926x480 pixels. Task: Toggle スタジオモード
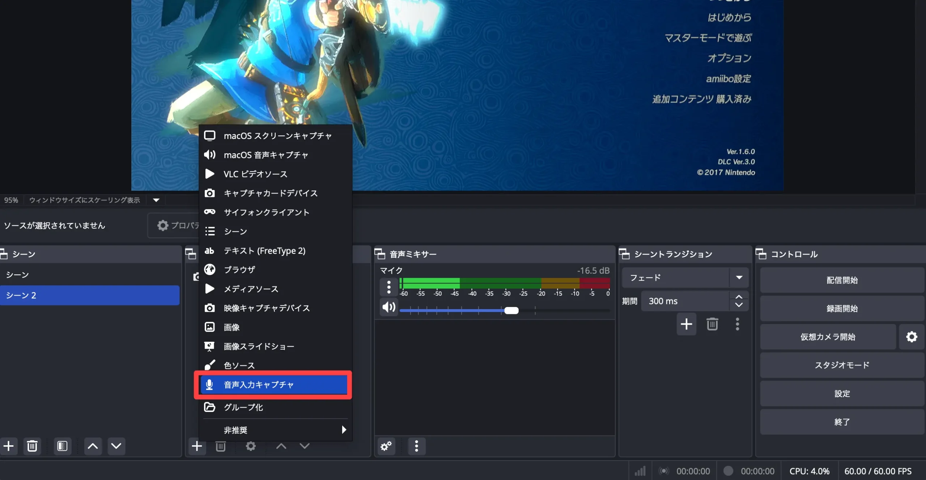[x=842, y=365]
